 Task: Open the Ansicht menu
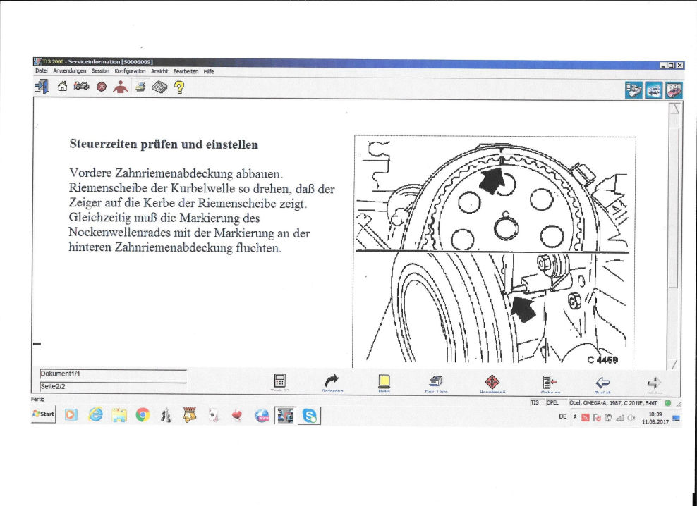click(159, 71)
